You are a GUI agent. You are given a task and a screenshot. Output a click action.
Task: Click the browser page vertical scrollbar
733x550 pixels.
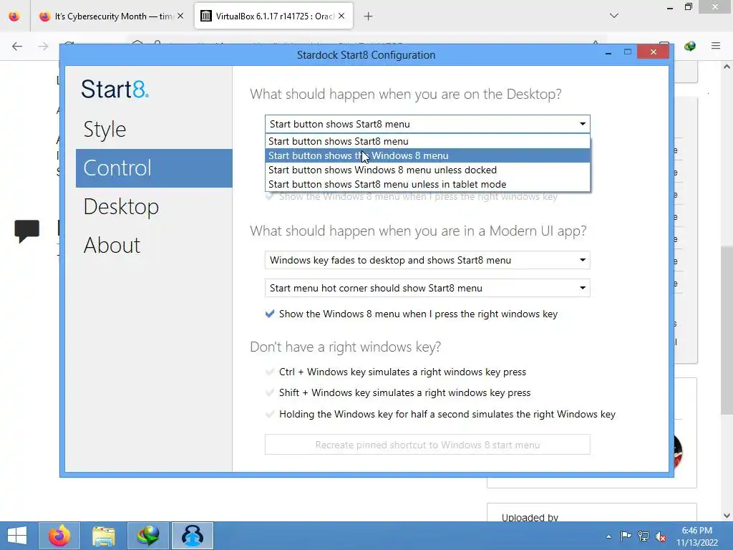pos(727,329)
